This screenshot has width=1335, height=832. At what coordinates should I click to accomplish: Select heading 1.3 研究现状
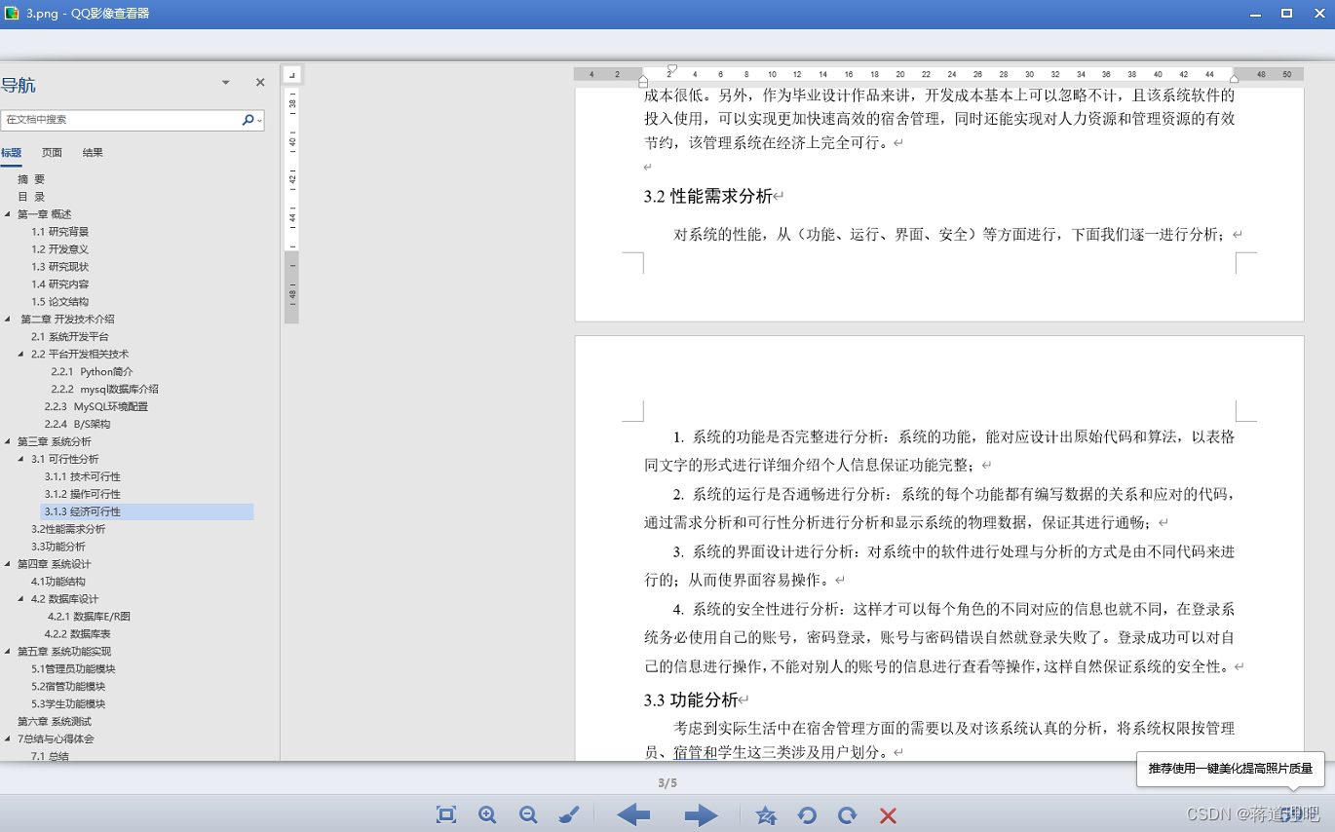[x=59, y=267]
